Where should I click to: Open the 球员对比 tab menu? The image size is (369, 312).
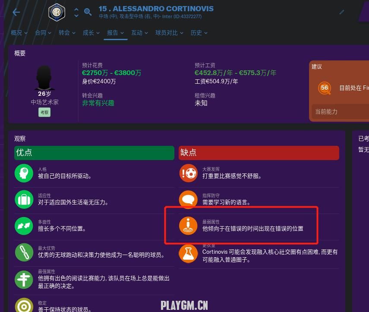tap(169, 33)
